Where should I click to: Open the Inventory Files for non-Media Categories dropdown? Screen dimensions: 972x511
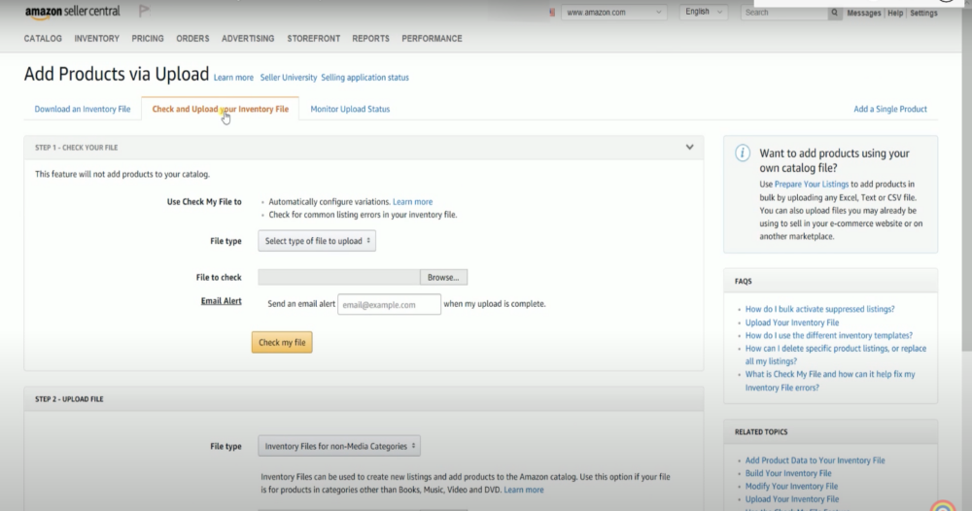(x=339, y=446)
